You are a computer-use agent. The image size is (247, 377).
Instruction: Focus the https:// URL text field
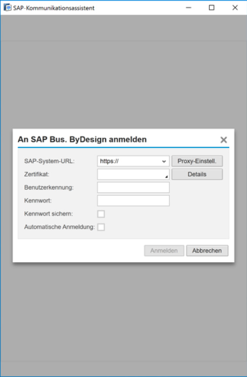(133, 161)
